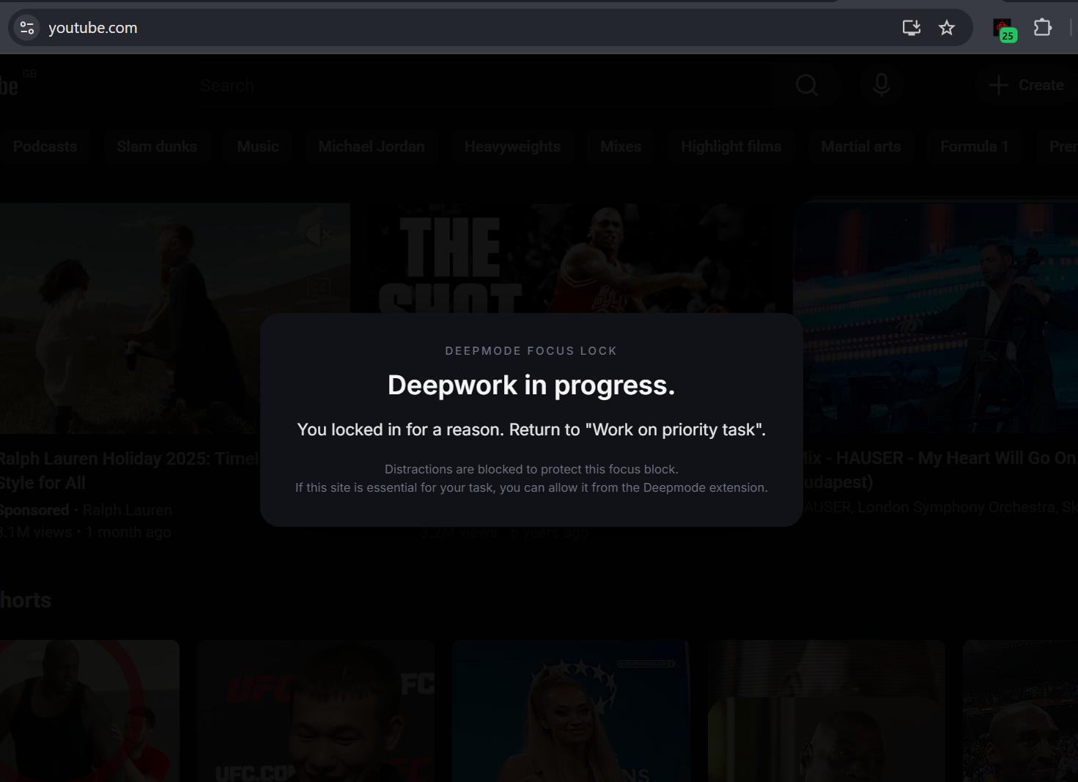Pick the Highlight films chip

point(731,147)
